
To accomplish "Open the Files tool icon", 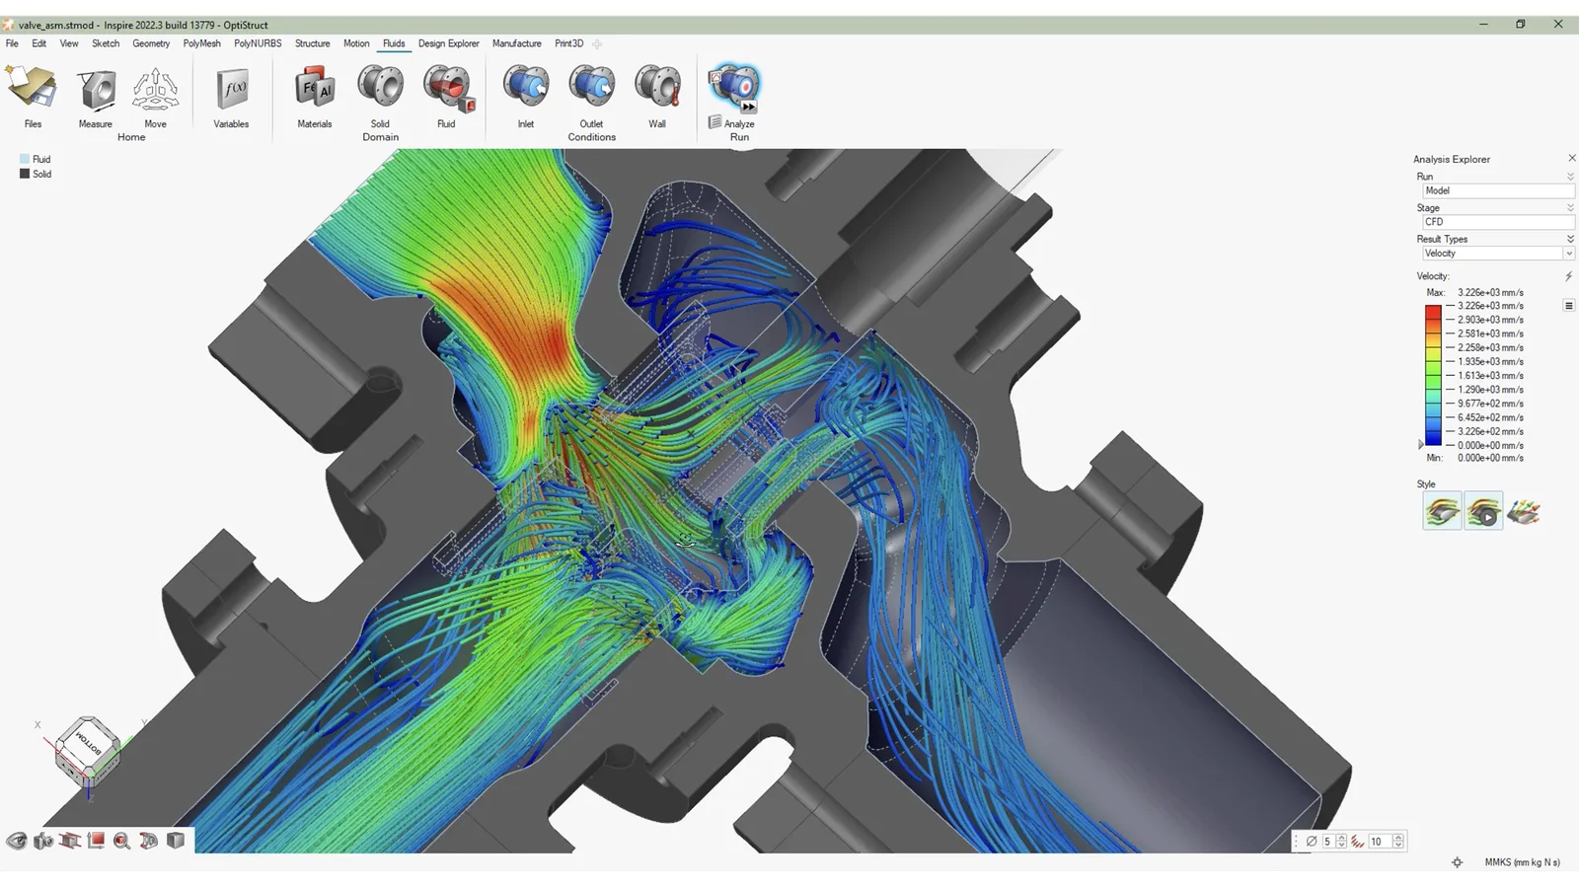I will point(33,89).
